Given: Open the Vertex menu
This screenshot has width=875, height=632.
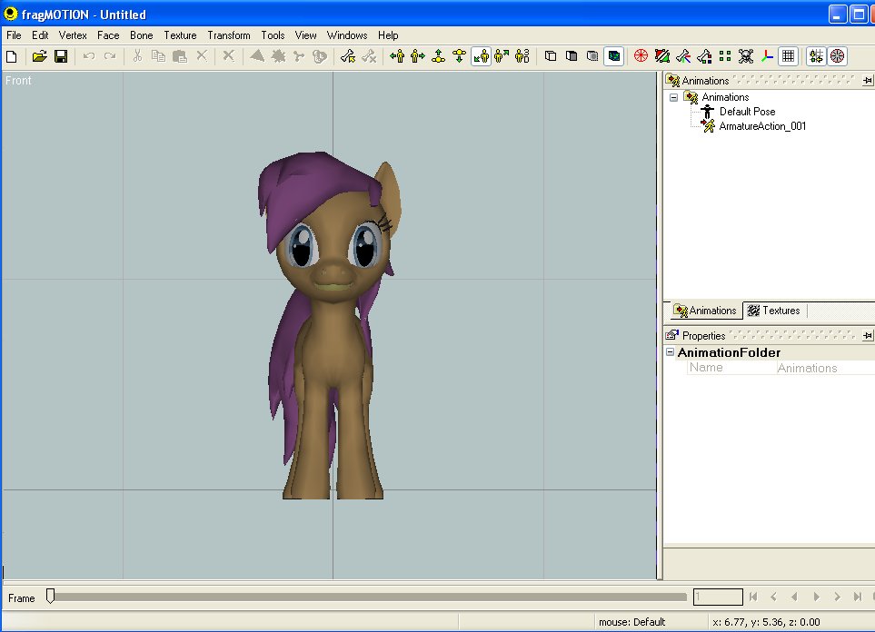Looking at the screenshot, I should click(73, 35).
